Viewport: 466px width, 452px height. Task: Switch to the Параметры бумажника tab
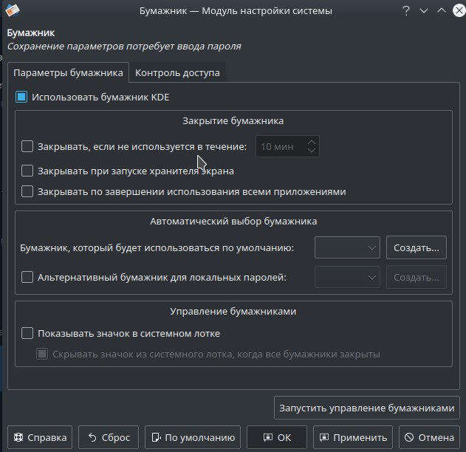click(68, 72)
